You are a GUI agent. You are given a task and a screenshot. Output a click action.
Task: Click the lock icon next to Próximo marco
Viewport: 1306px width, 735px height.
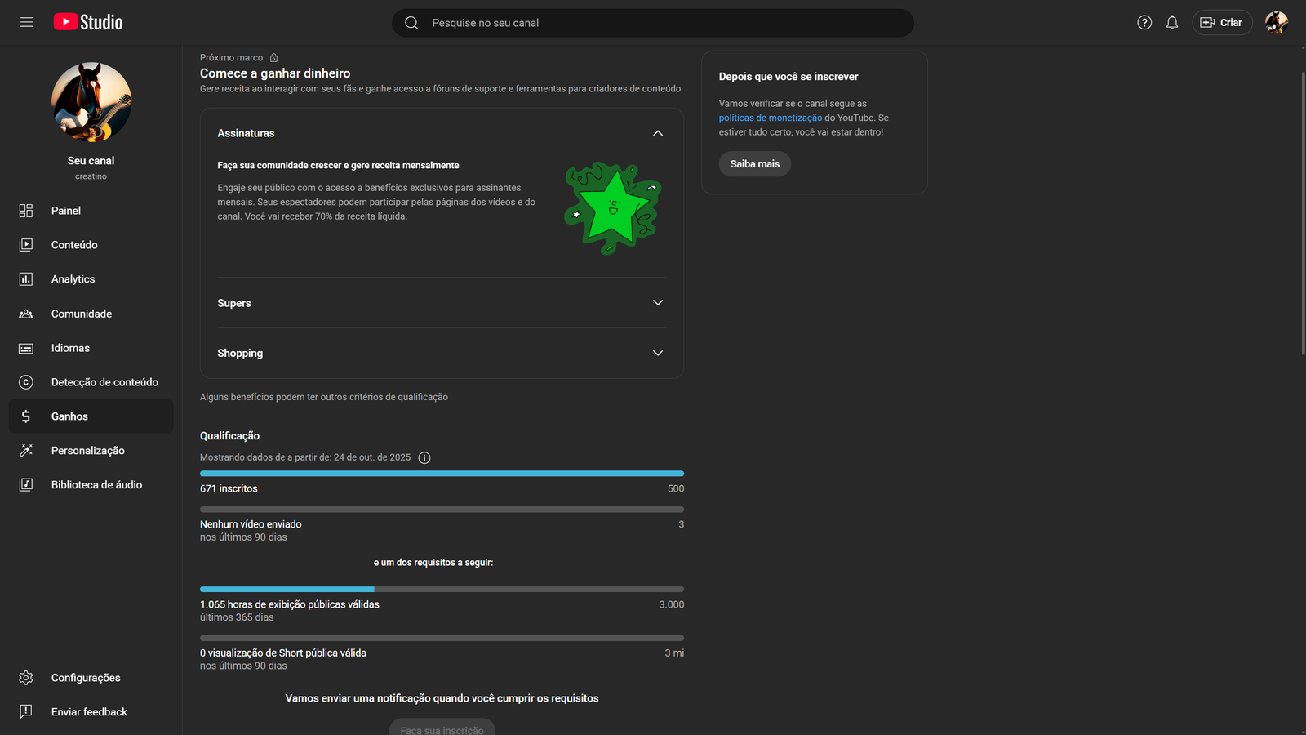(274, 58)
